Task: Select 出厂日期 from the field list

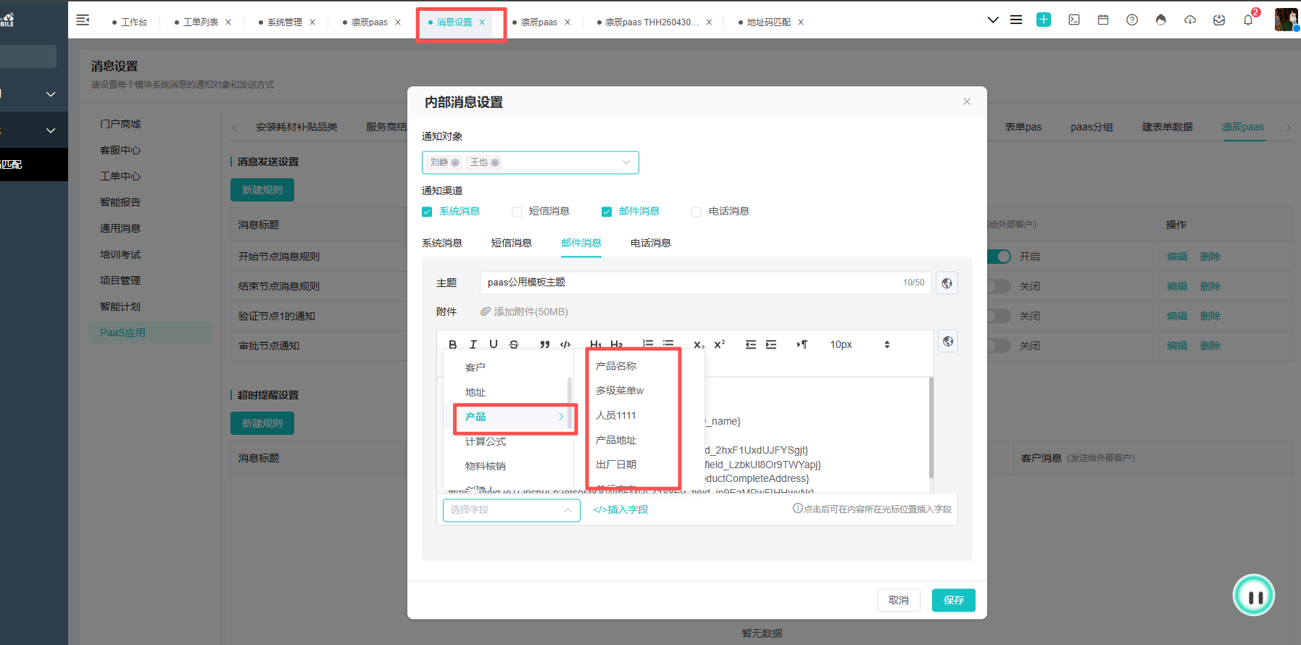Action: tap(616, 465)
